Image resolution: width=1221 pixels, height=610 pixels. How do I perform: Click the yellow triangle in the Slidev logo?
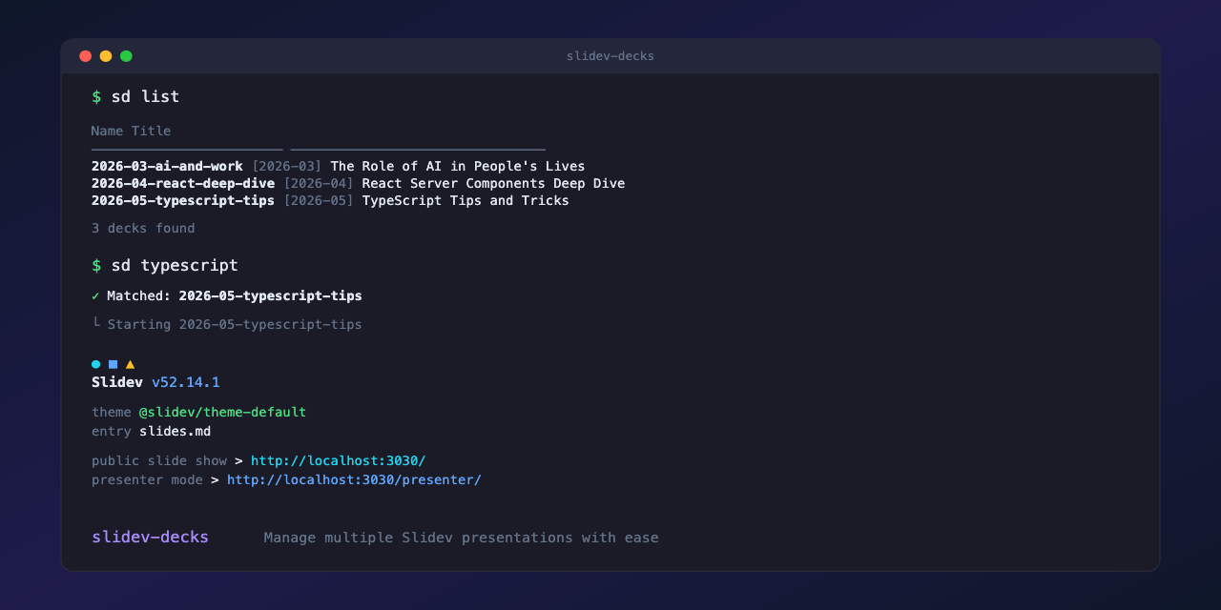coord(130,364)
